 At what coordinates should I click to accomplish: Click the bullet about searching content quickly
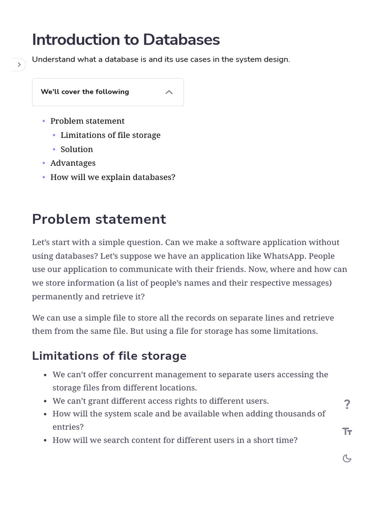(x=175, y=440)
